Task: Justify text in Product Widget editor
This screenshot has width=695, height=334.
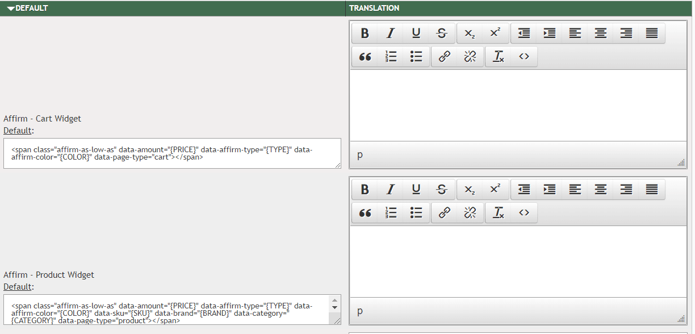Action: point(652,190)
